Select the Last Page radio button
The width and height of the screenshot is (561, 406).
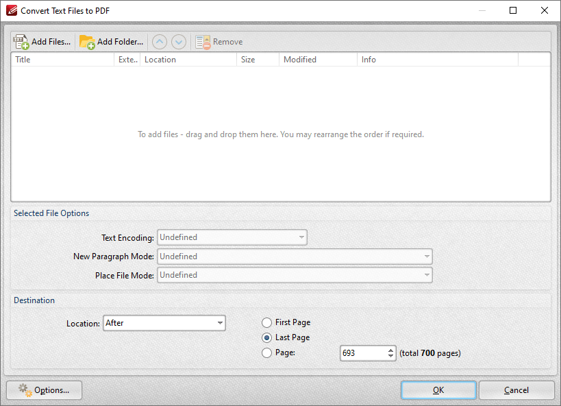(x=266, y=338)
